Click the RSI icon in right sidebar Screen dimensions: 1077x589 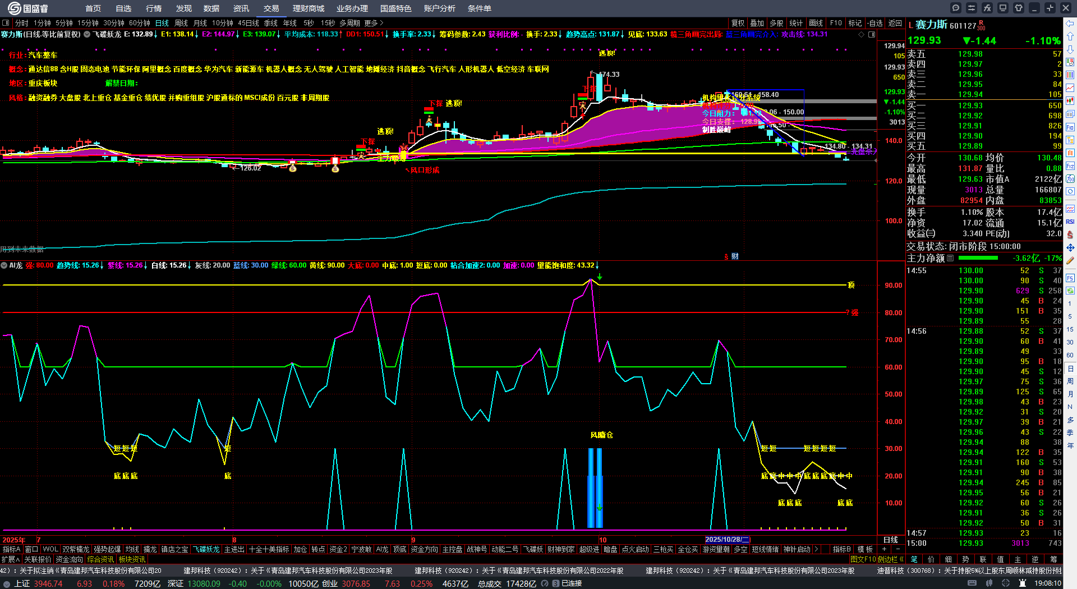(x=1070, y=222)
